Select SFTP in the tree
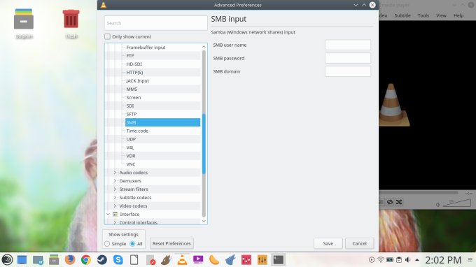 [x=131, y=114]
